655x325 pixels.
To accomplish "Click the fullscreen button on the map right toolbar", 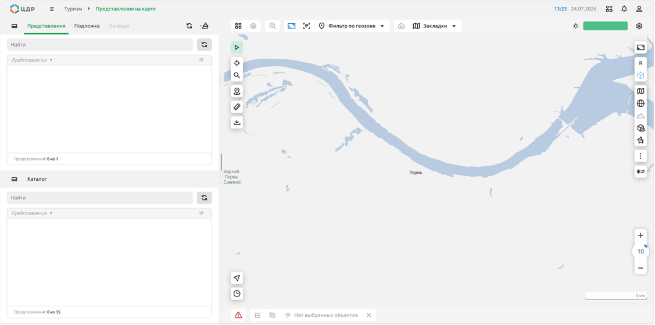I will [640, 48].
